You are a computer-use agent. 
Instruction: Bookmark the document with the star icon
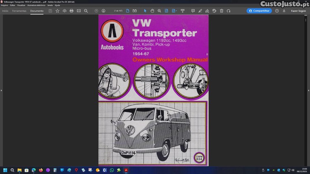click(57, 11)
